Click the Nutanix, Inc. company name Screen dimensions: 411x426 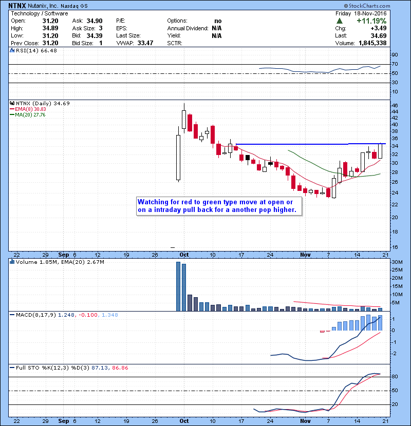tap(43, 6)
